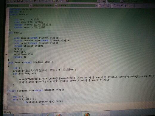Click the printf line with Chinese prompt
Screen dimensions: 155x116
pos(45,70)
